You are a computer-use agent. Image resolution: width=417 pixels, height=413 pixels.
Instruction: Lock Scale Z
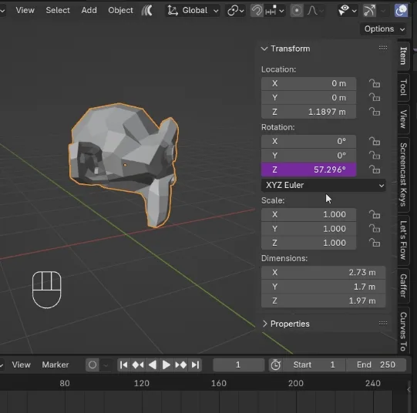[375, 243]
